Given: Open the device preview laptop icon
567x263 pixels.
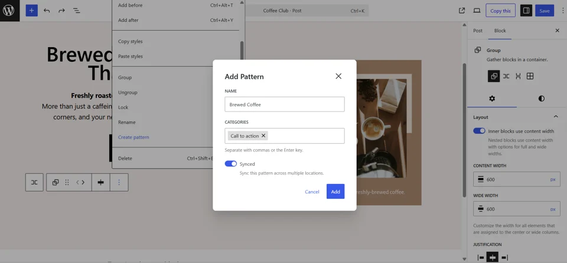Looking at the screenshot, I should point(477,11).
